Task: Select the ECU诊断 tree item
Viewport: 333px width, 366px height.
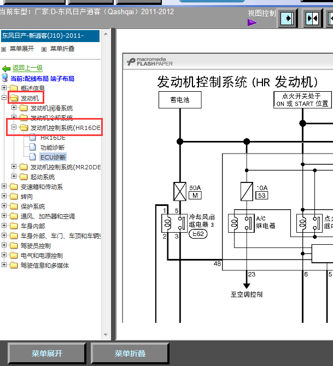Action: 53,157
